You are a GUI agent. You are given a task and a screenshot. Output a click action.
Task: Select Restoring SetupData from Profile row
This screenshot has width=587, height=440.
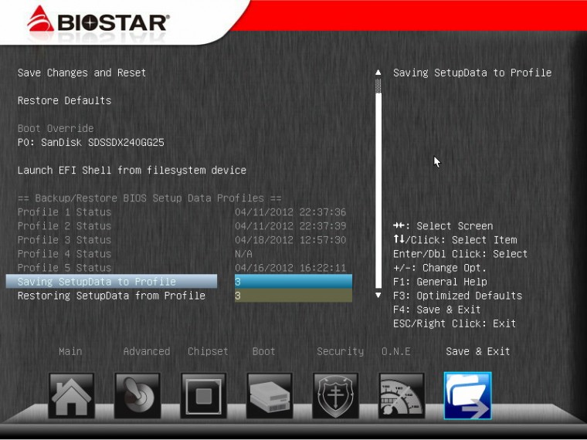(111, 296)
